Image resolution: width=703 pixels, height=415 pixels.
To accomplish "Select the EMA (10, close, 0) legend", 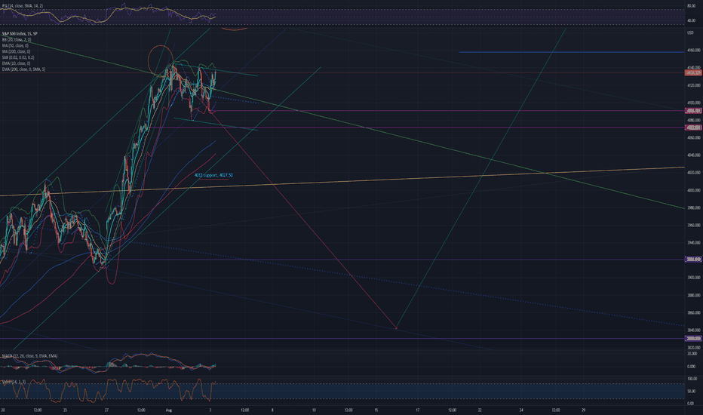I will 16,63.
